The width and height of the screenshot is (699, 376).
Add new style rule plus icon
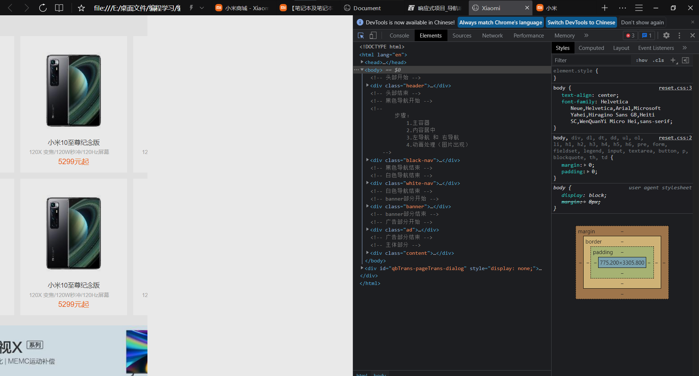(673, 60)
